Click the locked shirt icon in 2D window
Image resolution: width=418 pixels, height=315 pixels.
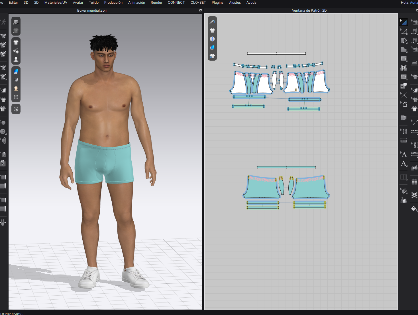tap(212, 56)
